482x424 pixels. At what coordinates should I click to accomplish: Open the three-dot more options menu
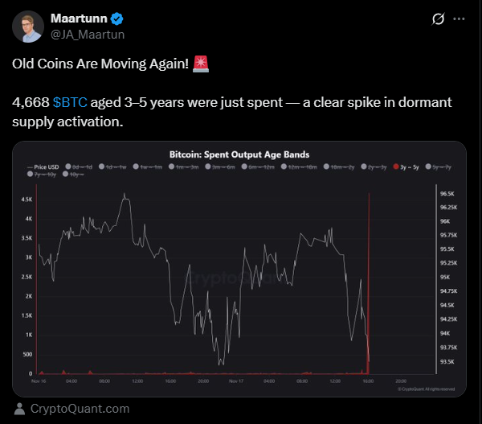click(459, 19)
